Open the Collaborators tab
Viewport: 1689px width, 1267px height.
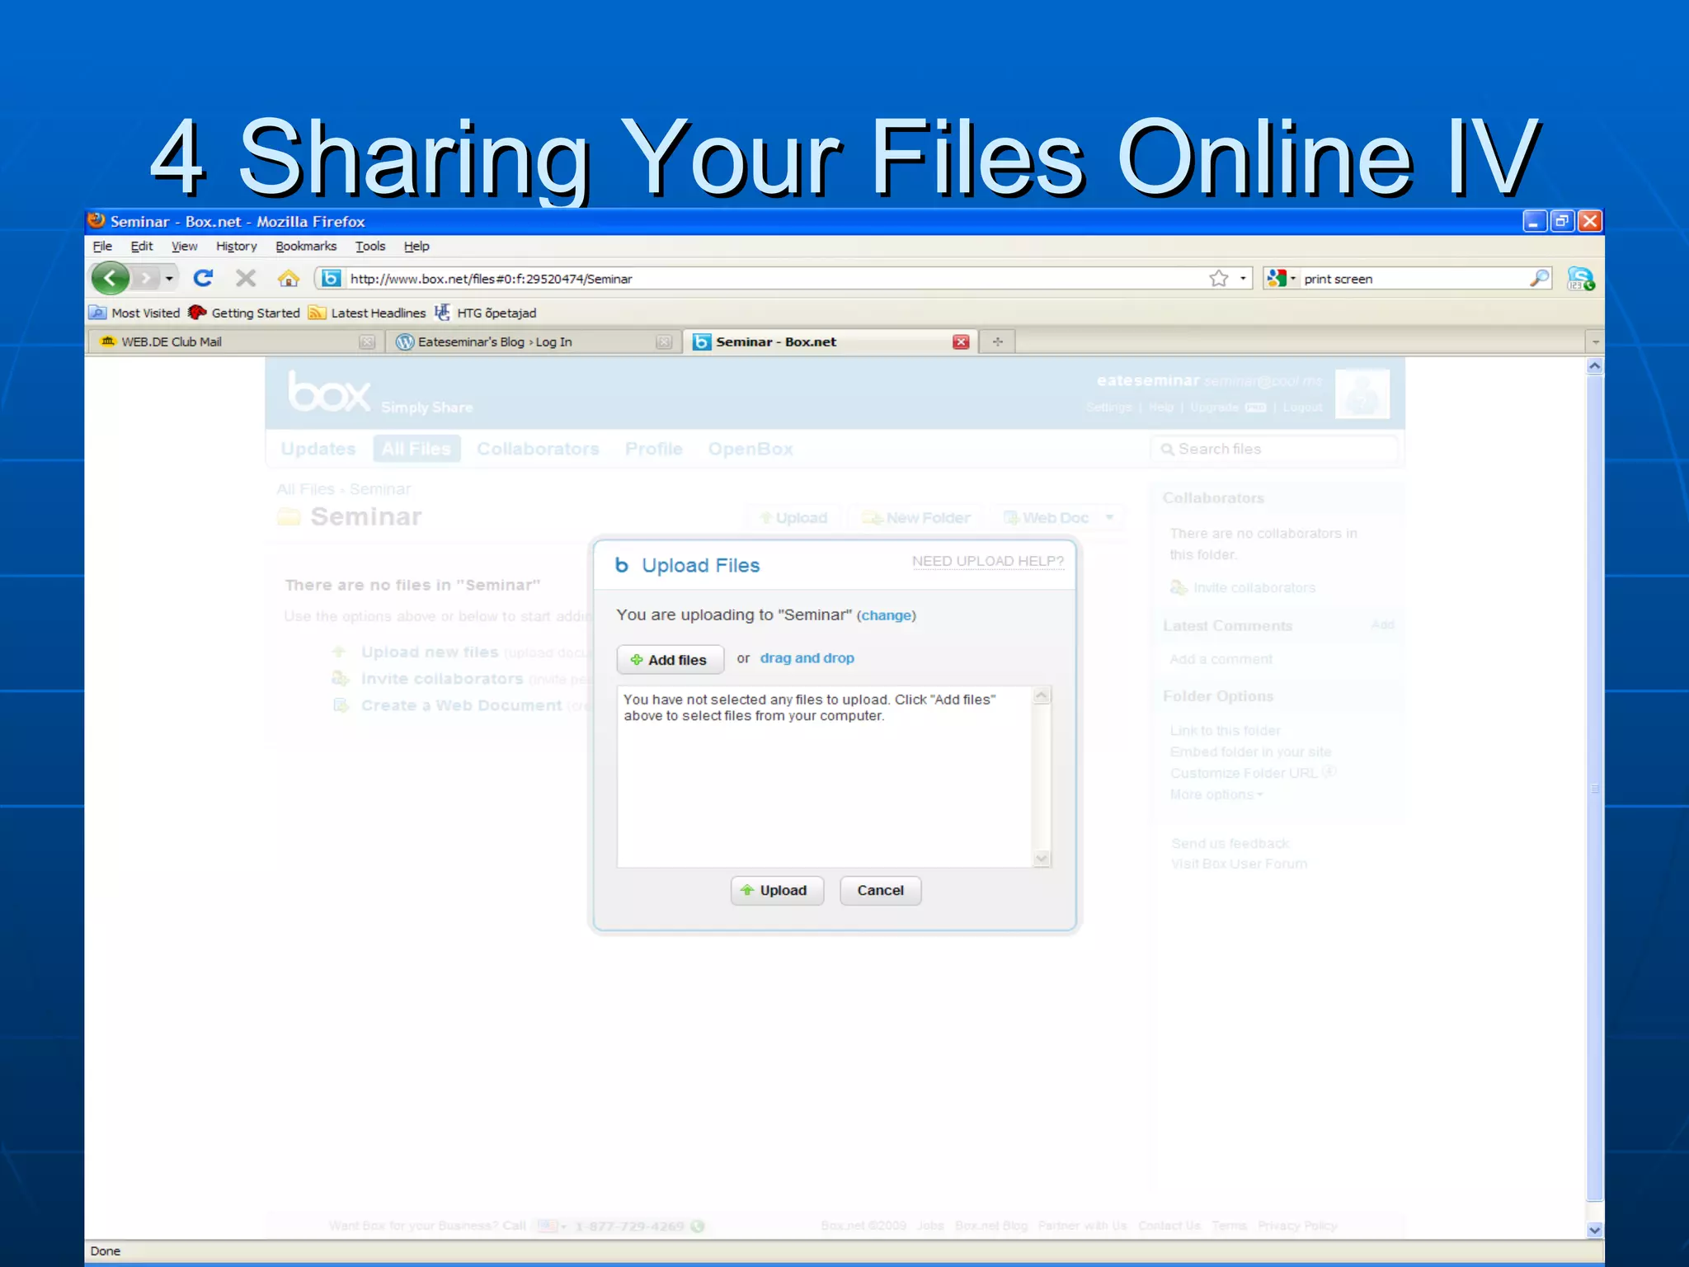point(538,449)
